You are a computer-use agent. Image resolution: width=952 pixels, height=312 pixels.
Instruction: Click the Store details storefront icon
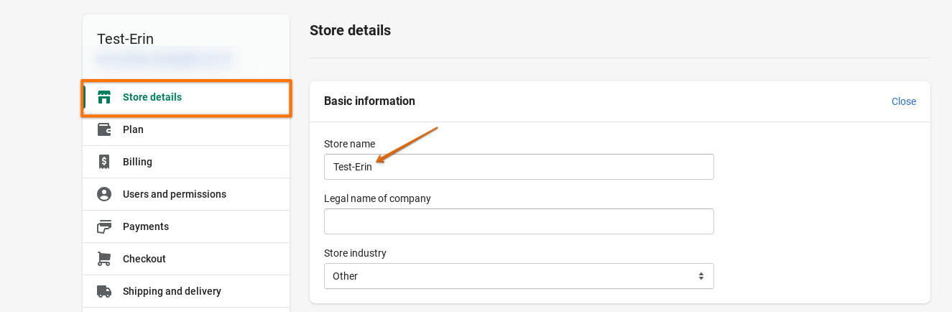(x=104, y=98)
